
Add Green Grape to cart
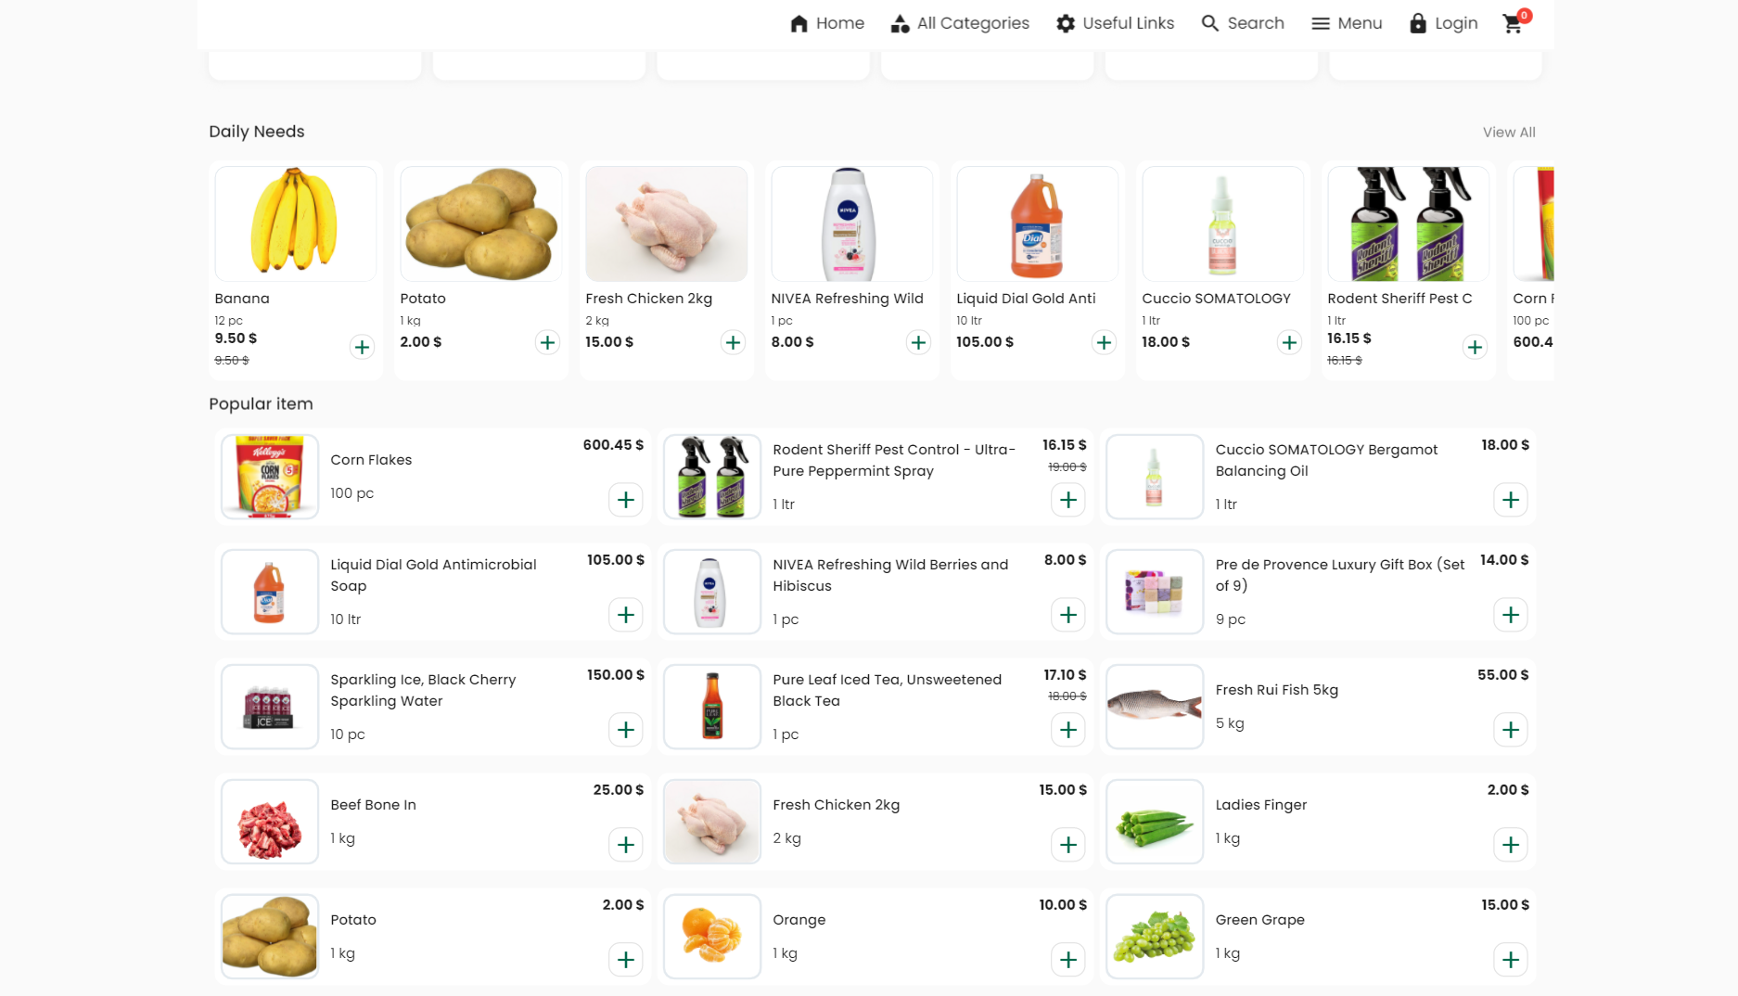1511,960
